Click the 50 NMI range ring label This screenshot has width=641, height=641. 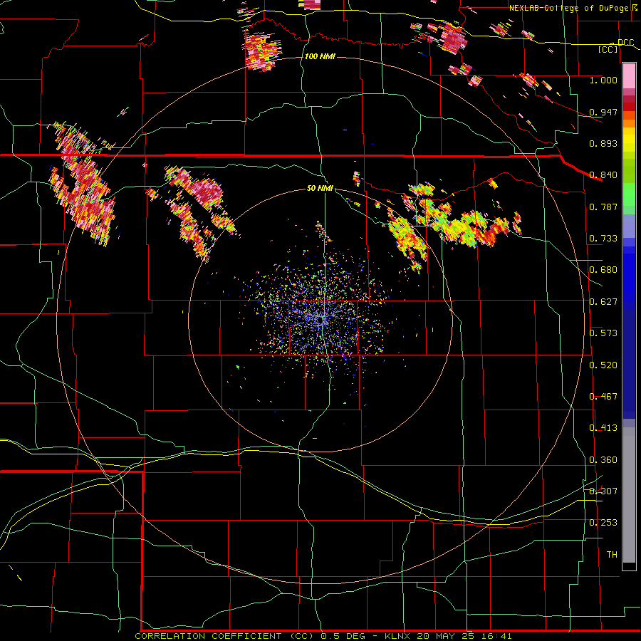click(x=320, y=189)
